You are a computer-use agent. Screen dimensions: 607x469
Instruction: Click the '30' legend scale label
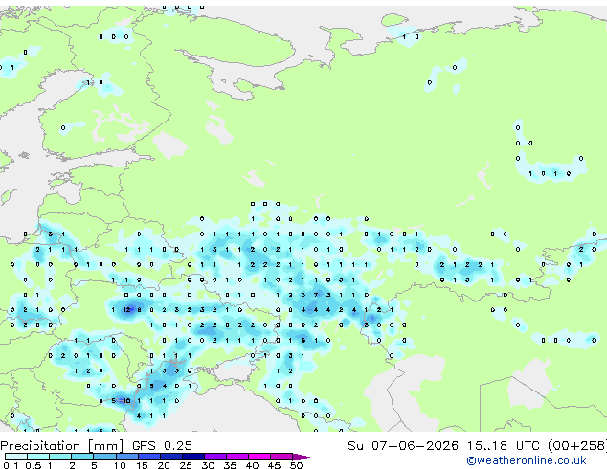click(x=208, y=465)
